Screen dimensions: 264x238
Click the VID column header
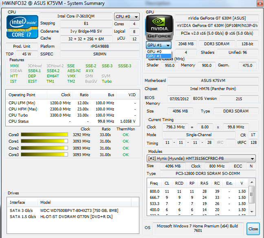[x=128, y=95]
